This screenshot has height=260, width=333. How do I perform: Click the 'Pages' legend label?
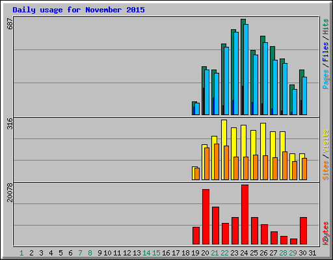click(326, 79)
